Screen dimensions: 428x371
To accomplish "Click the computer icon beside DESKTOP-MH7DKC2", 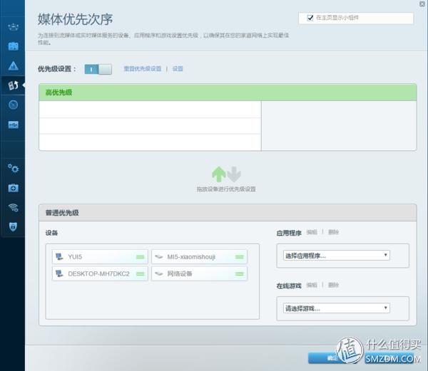I will click(x=59, y=273).
